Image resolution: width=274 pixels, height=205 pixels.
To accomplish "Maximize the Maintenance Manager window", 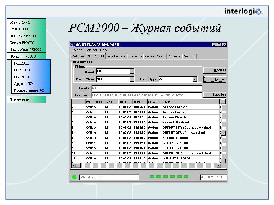I will [x=219, y=45].
